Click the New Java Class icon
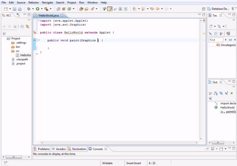The height and width of the screenshot is (166, 237). 69,9
